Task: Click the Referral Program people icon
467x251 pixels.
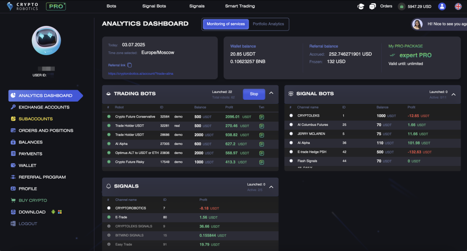Action: pyautogui.click(x=13, y=177)
